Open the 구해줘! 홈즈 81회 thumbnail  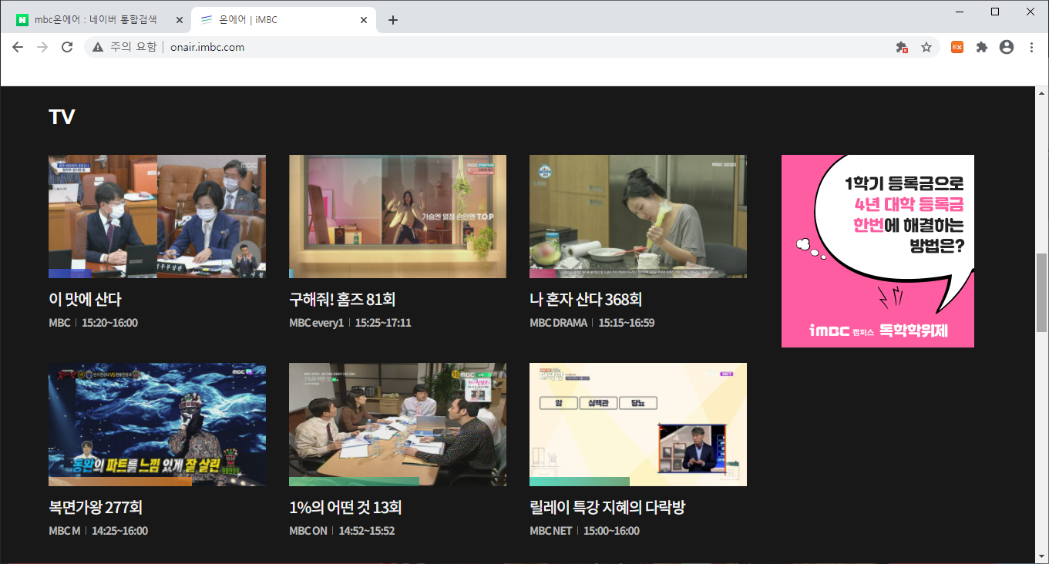(398, 217)
